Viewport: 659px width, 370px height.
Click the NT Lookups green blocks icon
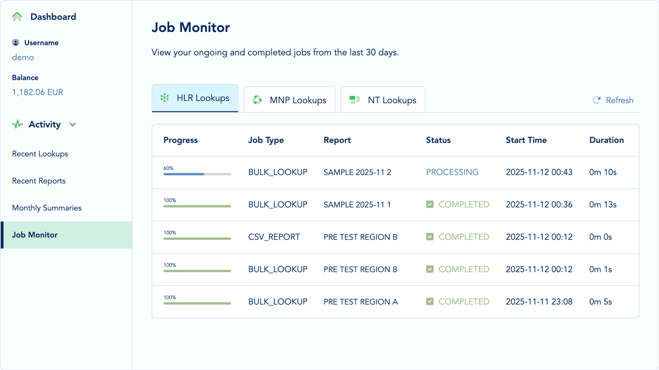pyautogui.click(x=354, y=99)
